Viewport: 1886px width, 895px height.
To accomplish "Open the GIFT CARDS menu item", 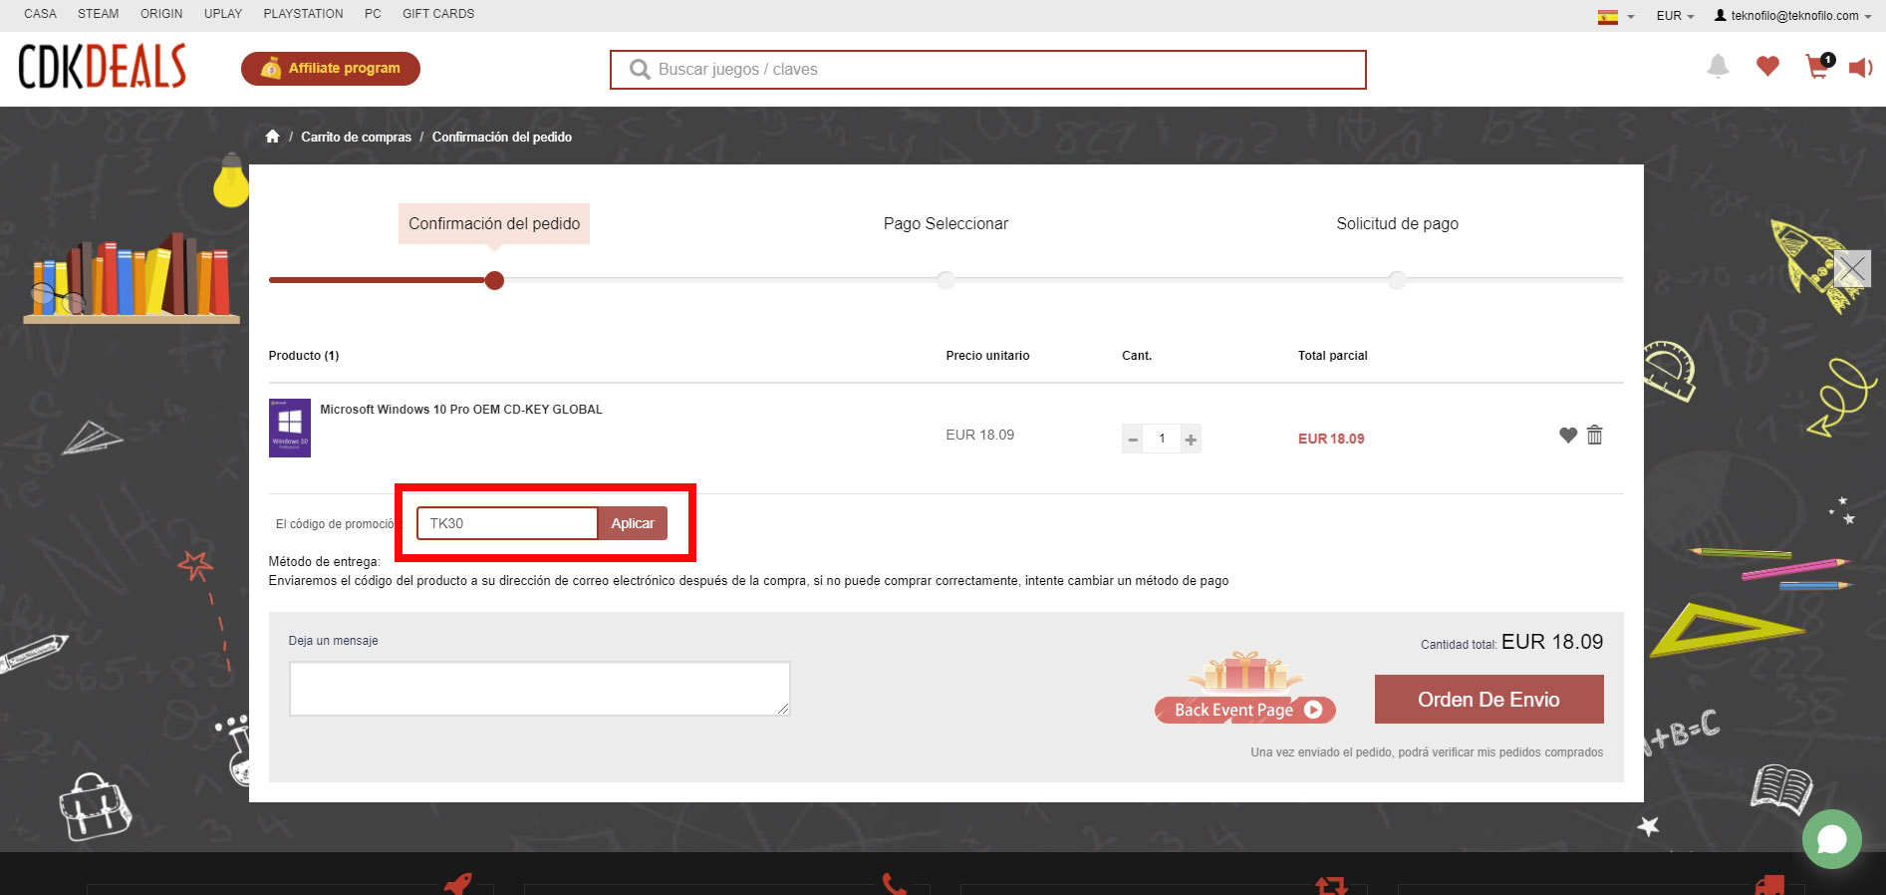I will click(438, 14).
